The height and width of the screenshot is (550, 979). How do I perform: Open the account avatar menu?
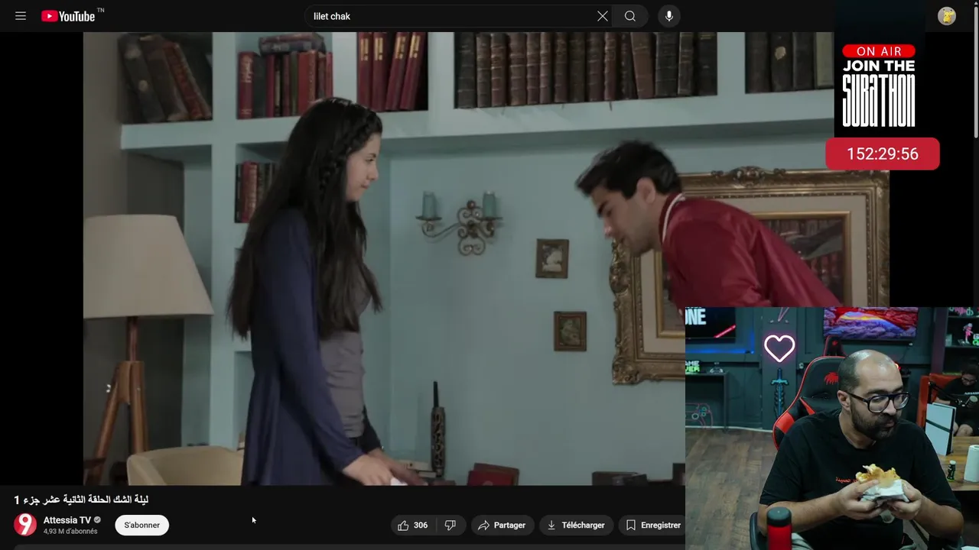point(947,16)
